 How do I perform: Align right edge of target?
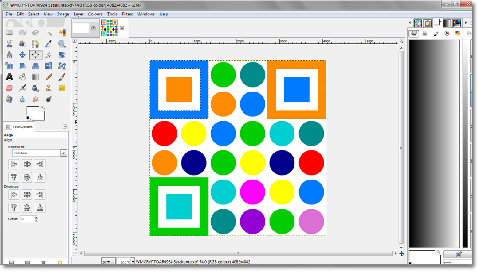40,165
